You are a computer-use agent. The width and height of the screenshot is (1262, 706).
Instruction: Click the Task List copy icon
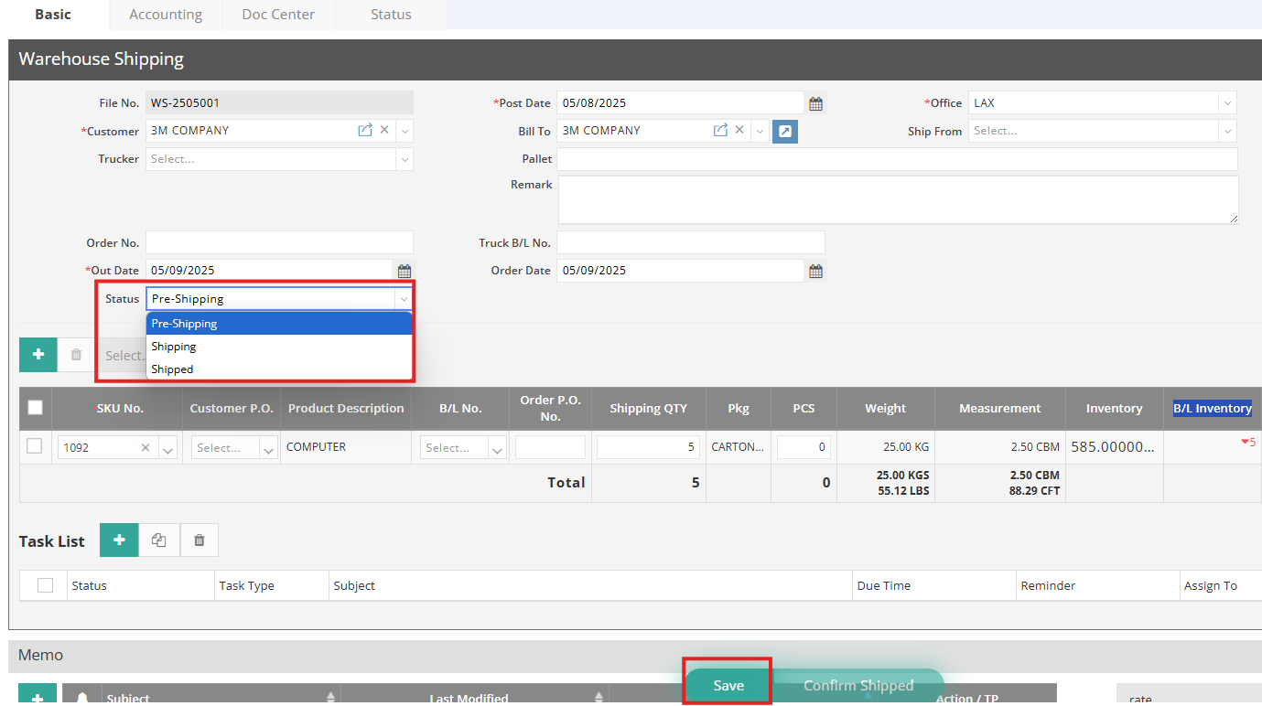159,540
